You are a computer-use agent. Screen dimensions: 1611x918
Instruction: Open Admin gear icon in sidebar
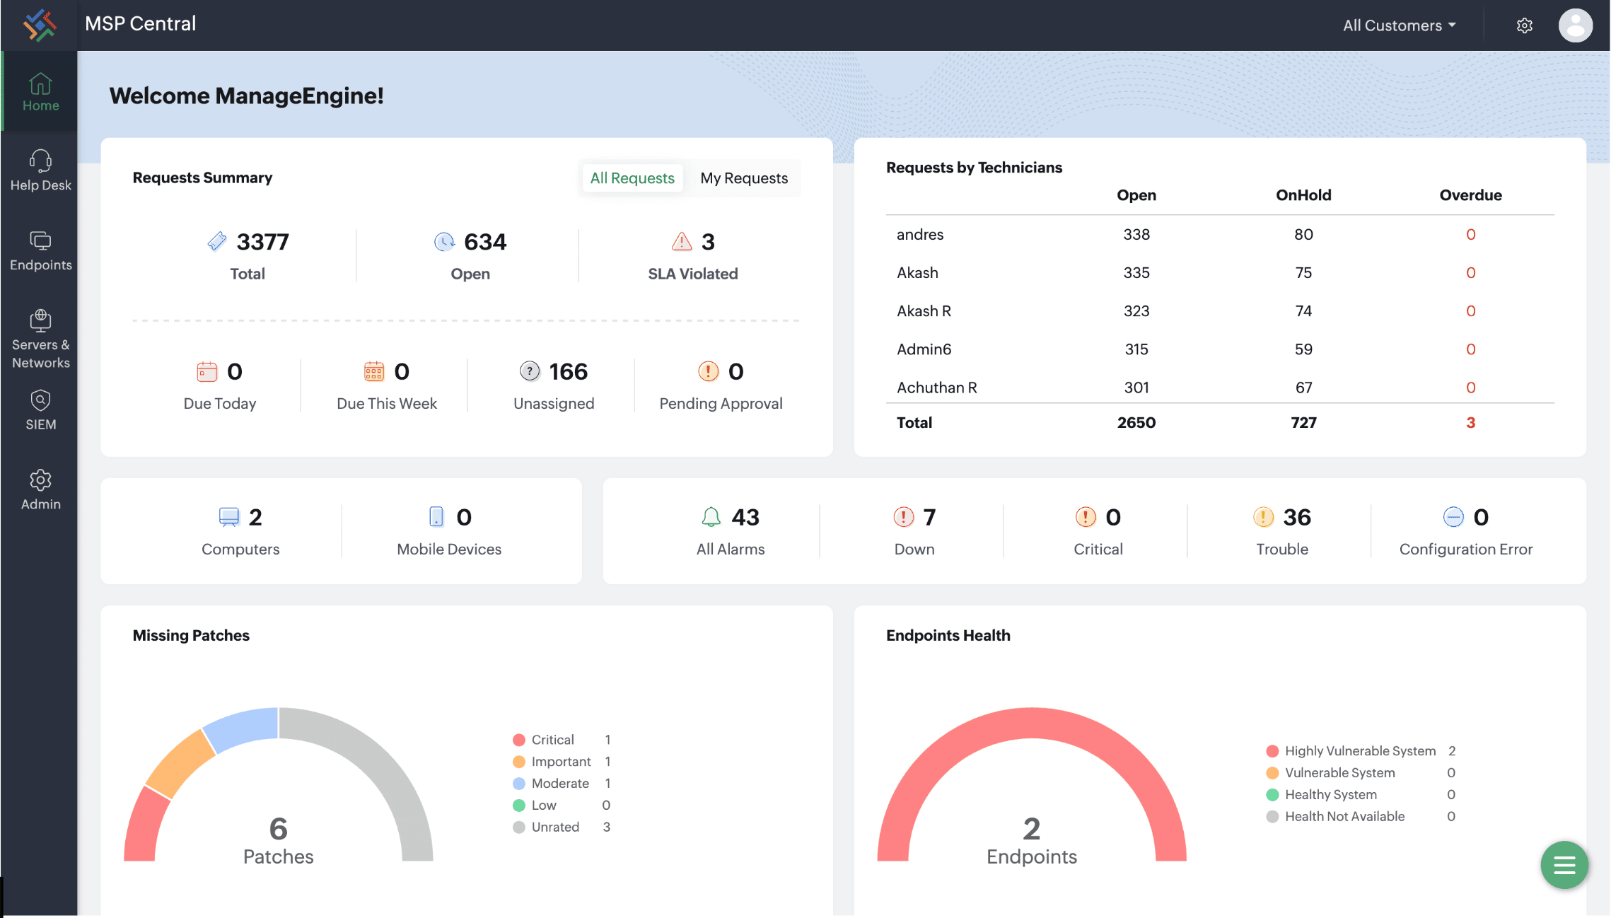coord(40,480)
